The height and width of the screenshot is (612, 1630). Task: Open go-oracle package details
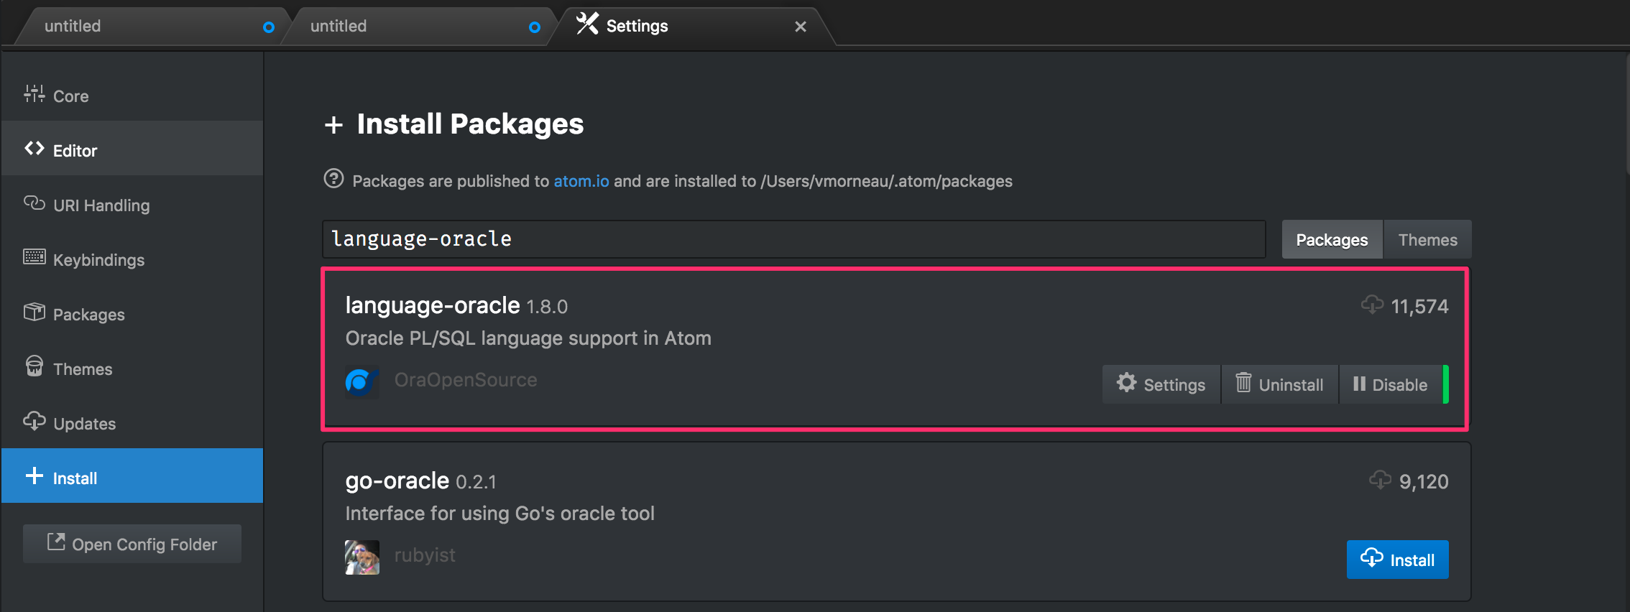coord(397,481)
